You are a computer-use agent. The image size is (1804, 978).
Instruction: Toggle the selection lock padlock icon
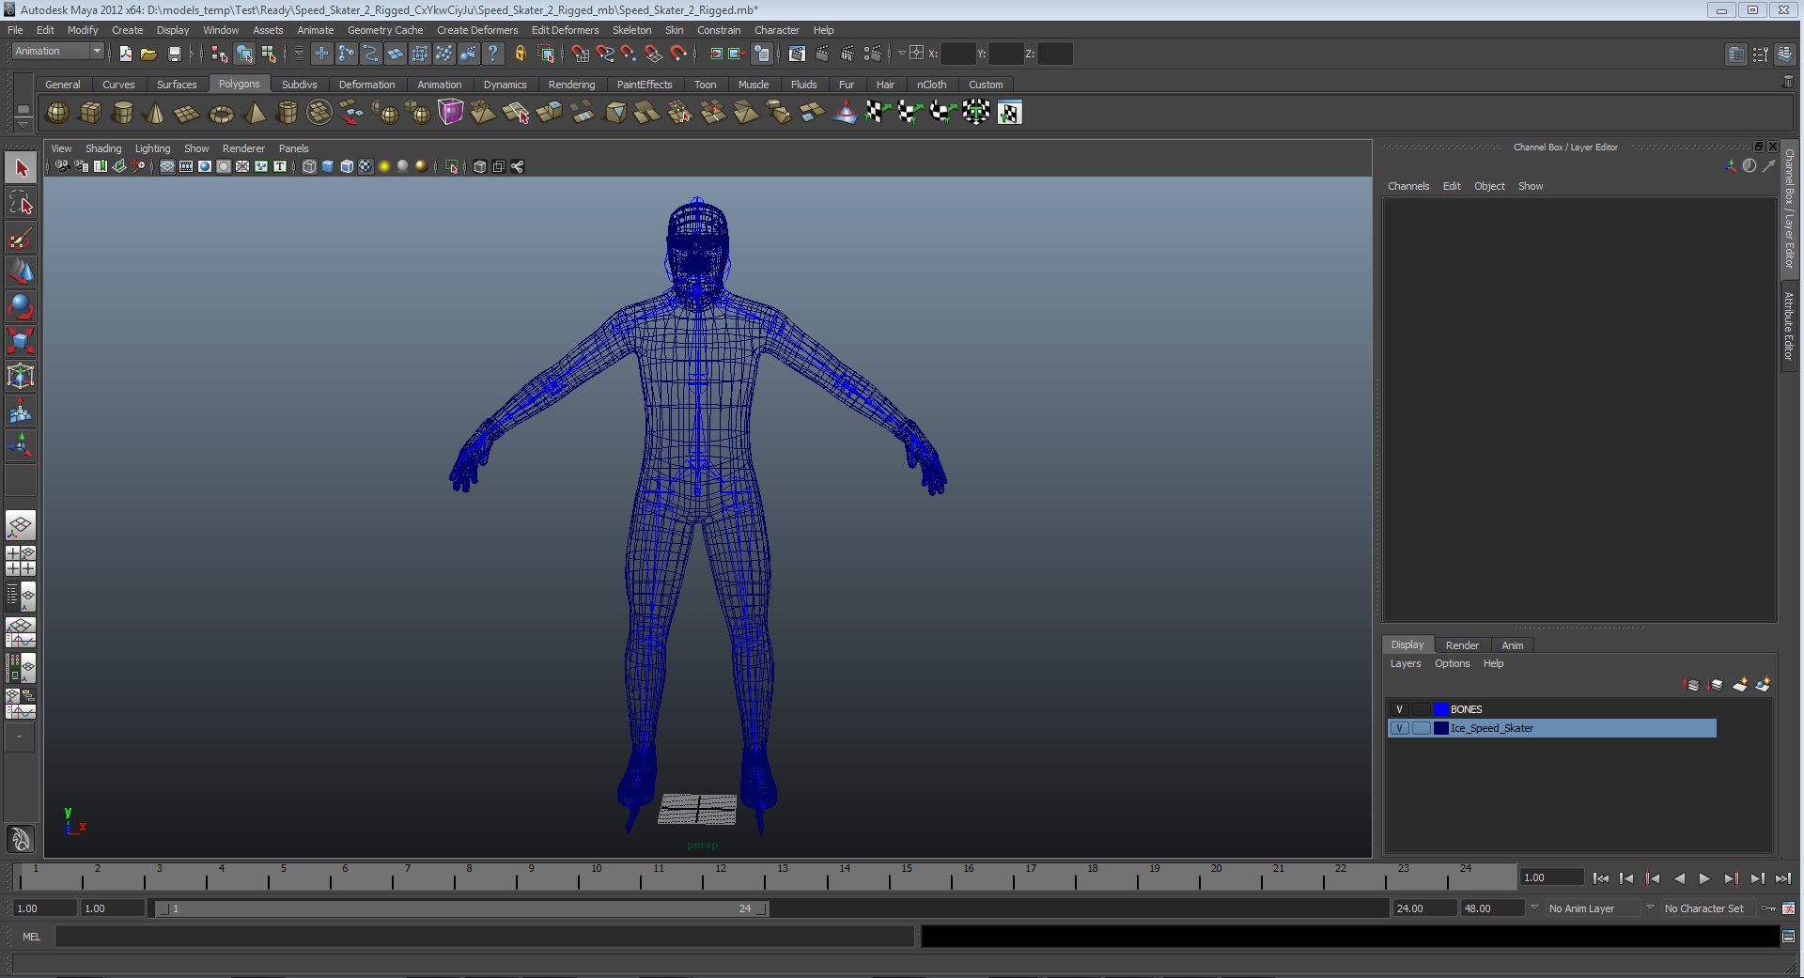point(520,54)
